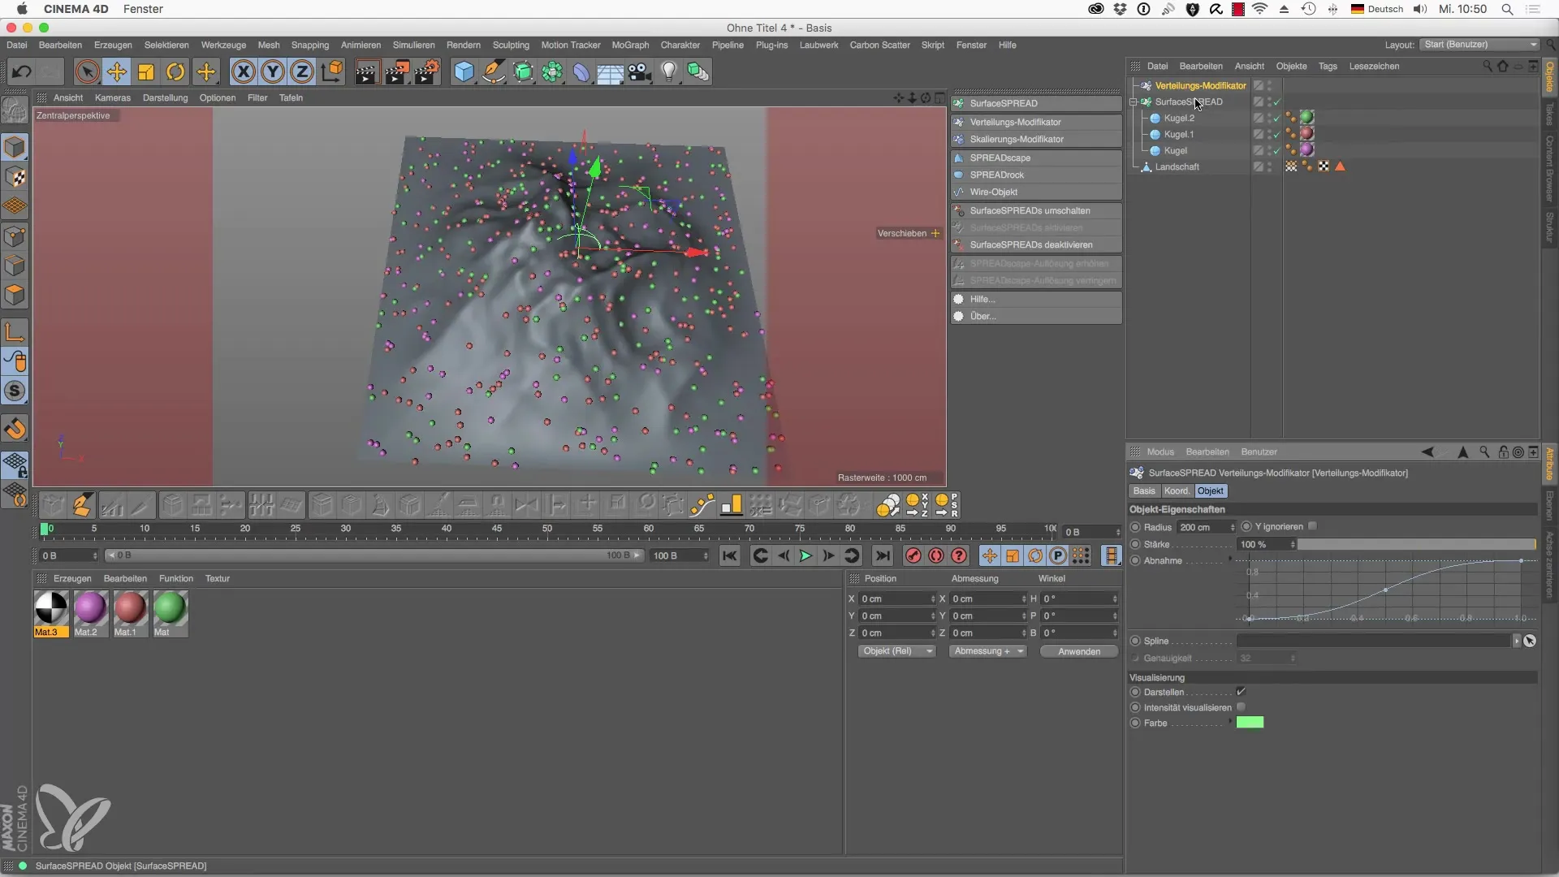Open the Objekt (Rel) dropdown
This screenshot has height=877, width=1559.
[x=896, y=651]
